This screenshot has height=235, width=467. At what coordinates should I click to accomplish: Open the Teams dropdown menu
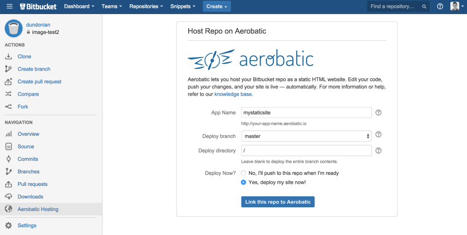[112, 6]
